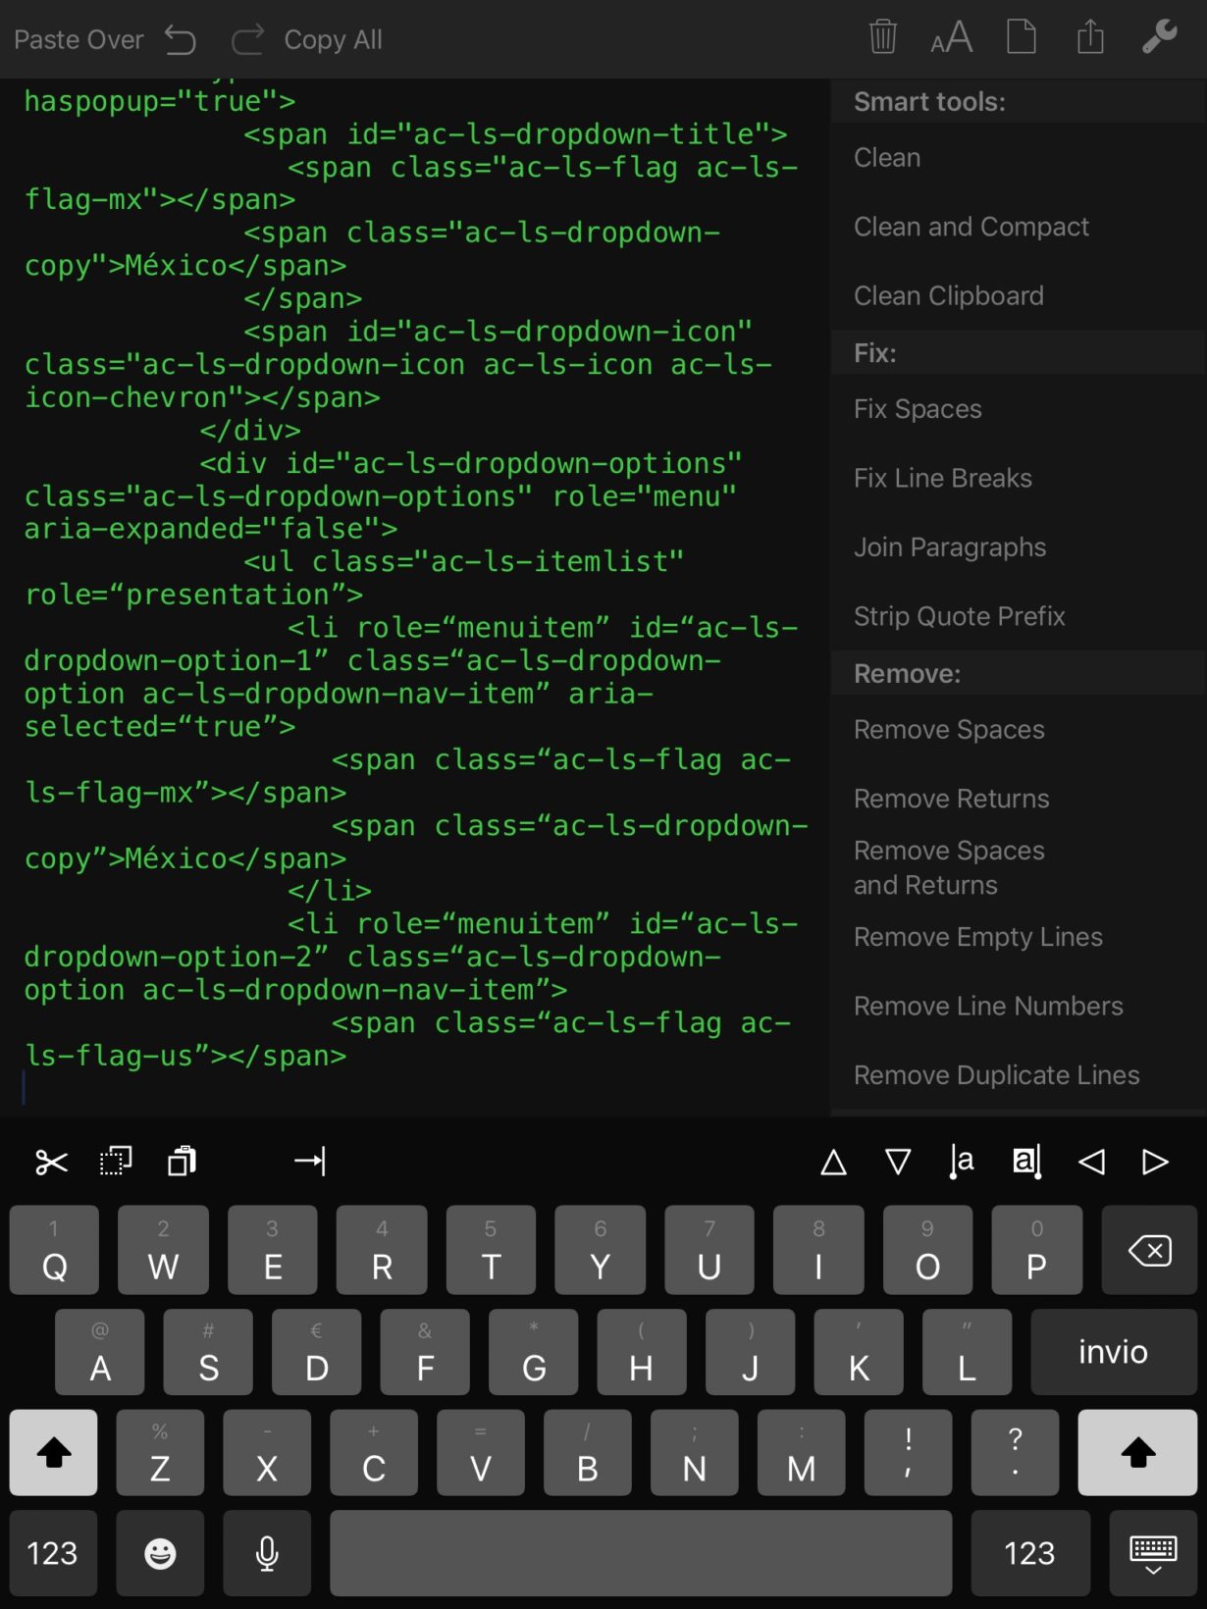
Task: Move cursor down with triangle icon
Action: [x=898, y=1163]
